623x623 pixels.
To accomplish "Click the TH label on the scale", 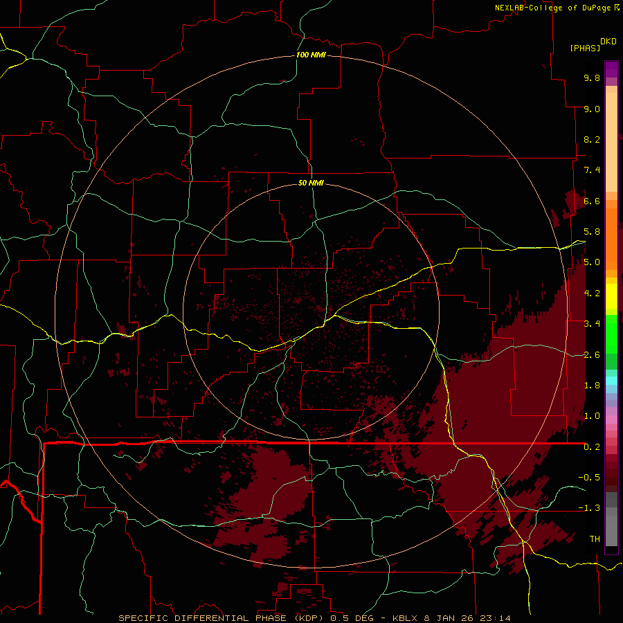I will 595,539.
